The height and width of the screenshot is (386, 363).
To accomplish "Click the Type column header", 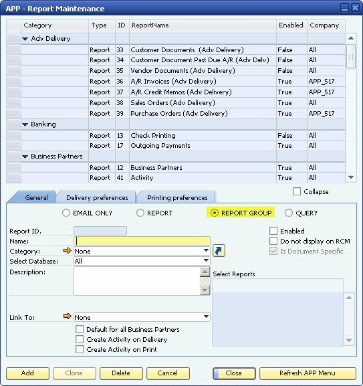I will tap(102, 25).
